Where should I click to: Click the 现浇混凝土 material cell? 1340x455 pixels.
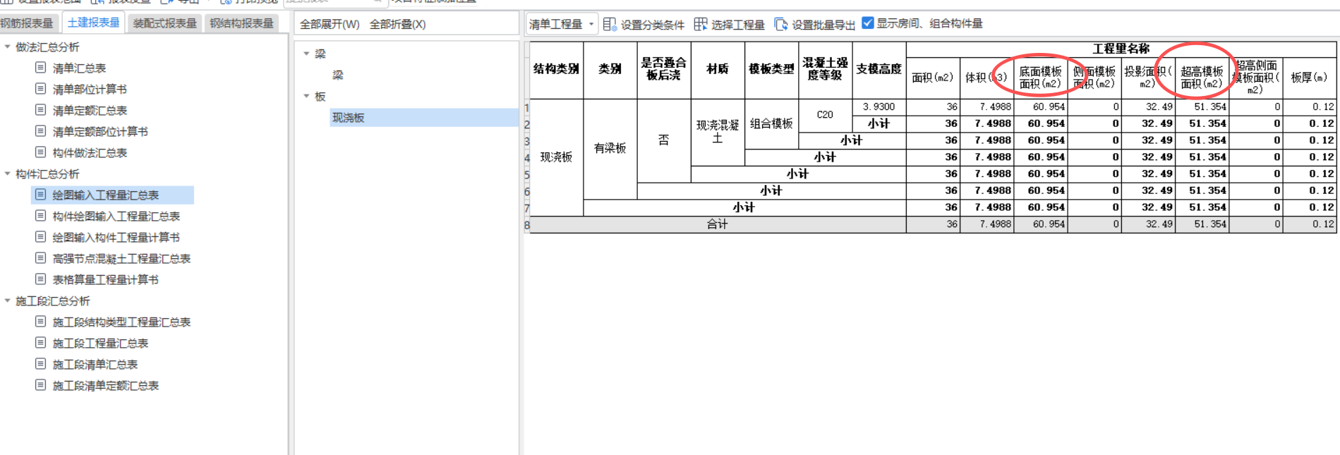[718, 132]
